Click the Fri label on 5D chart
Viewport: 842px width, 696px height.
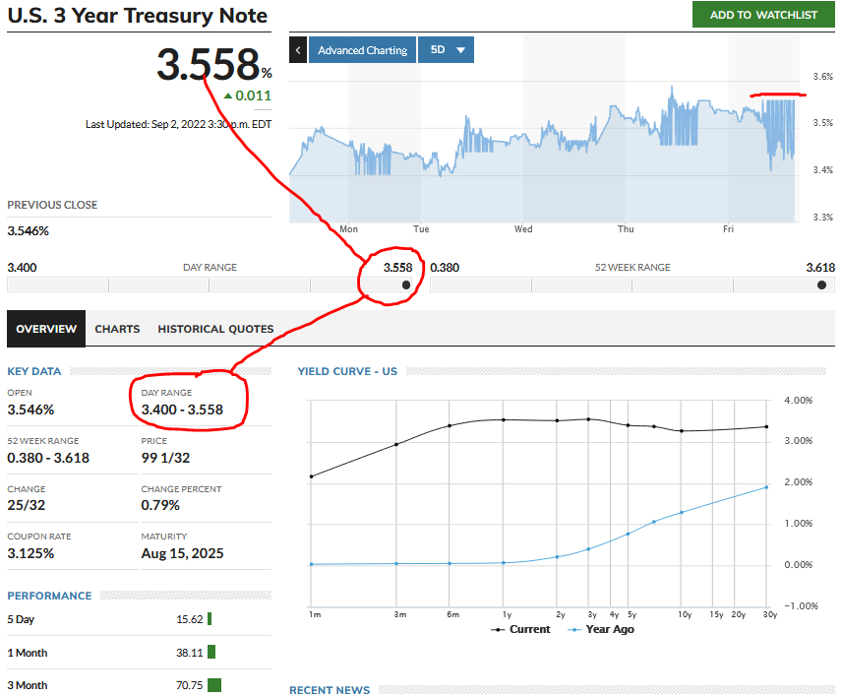[728, 229]
